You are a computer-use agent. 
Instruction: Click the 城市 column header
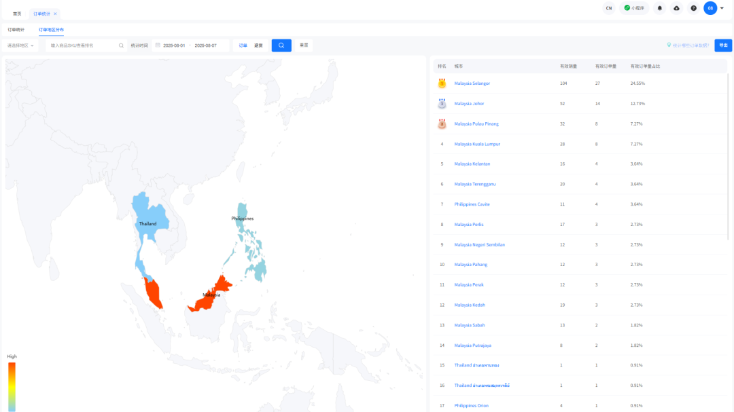458,66
